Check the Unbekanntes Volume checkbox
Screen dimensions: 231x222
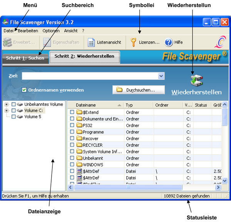coord(13,104)
